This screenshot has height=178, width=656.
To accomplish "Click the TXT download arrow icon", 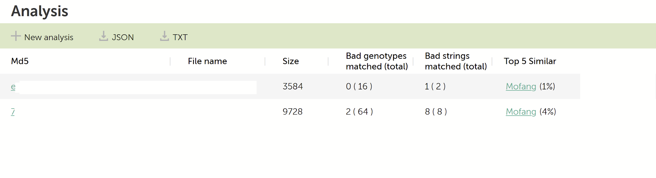I will [164, 36].
